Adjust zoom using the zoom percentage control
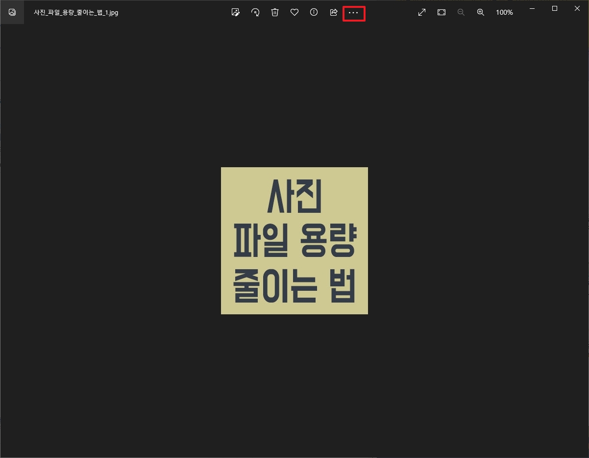Screen dimensions: 589x458 coord(504,12)
